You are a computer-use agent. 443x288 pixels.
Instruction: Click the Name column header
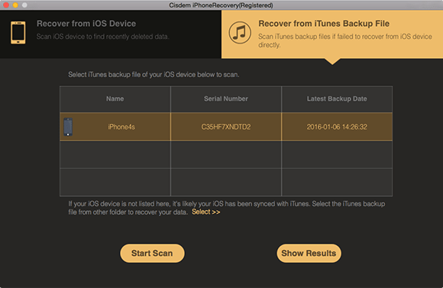[115, 99]
